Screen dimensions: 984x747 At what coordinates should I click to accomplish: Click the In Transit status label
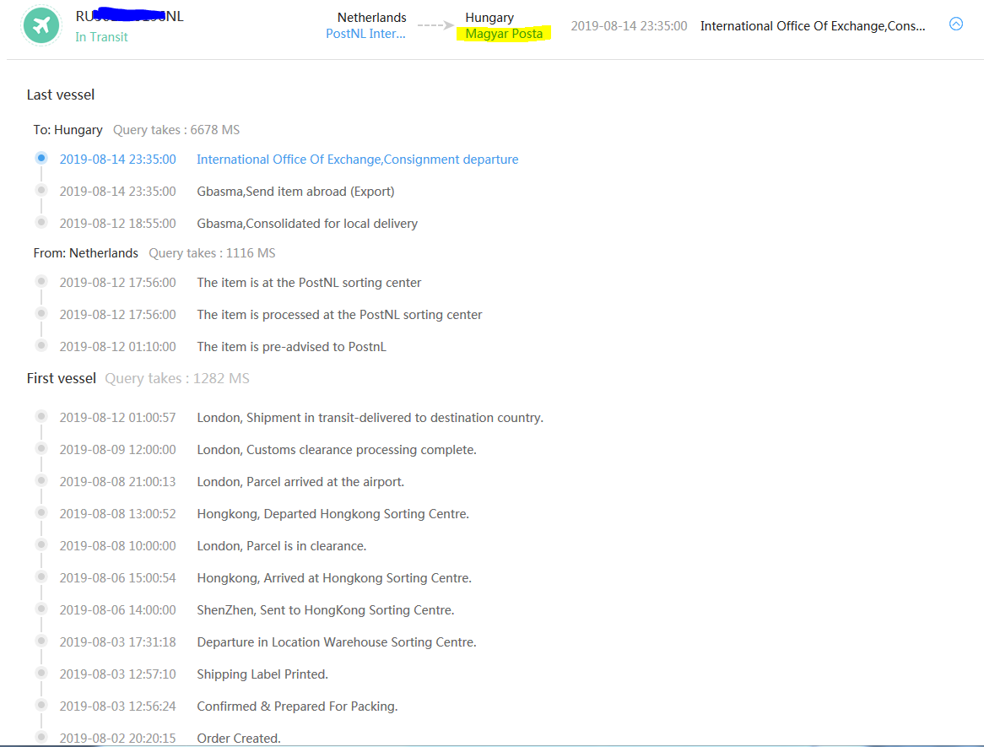coord(101,37)
